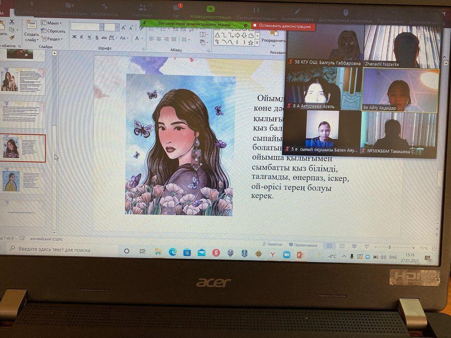Screen dimensions: 451x338
Task: Click Остановить демонстрацию red button
Action: 283,26
